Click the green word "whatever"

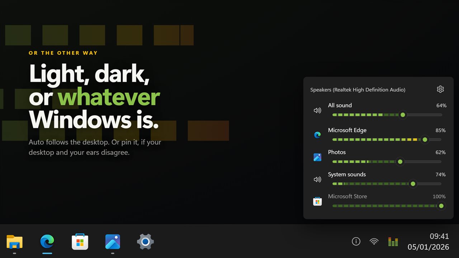(109, 97)
